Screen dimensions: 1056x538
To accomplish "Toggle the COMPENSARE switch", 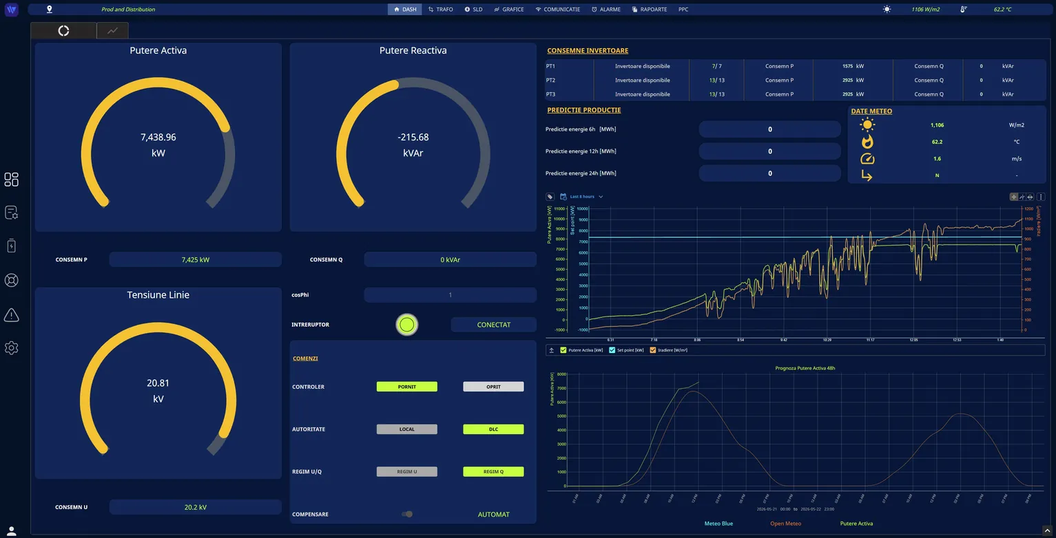I will [x=407, y=514].
